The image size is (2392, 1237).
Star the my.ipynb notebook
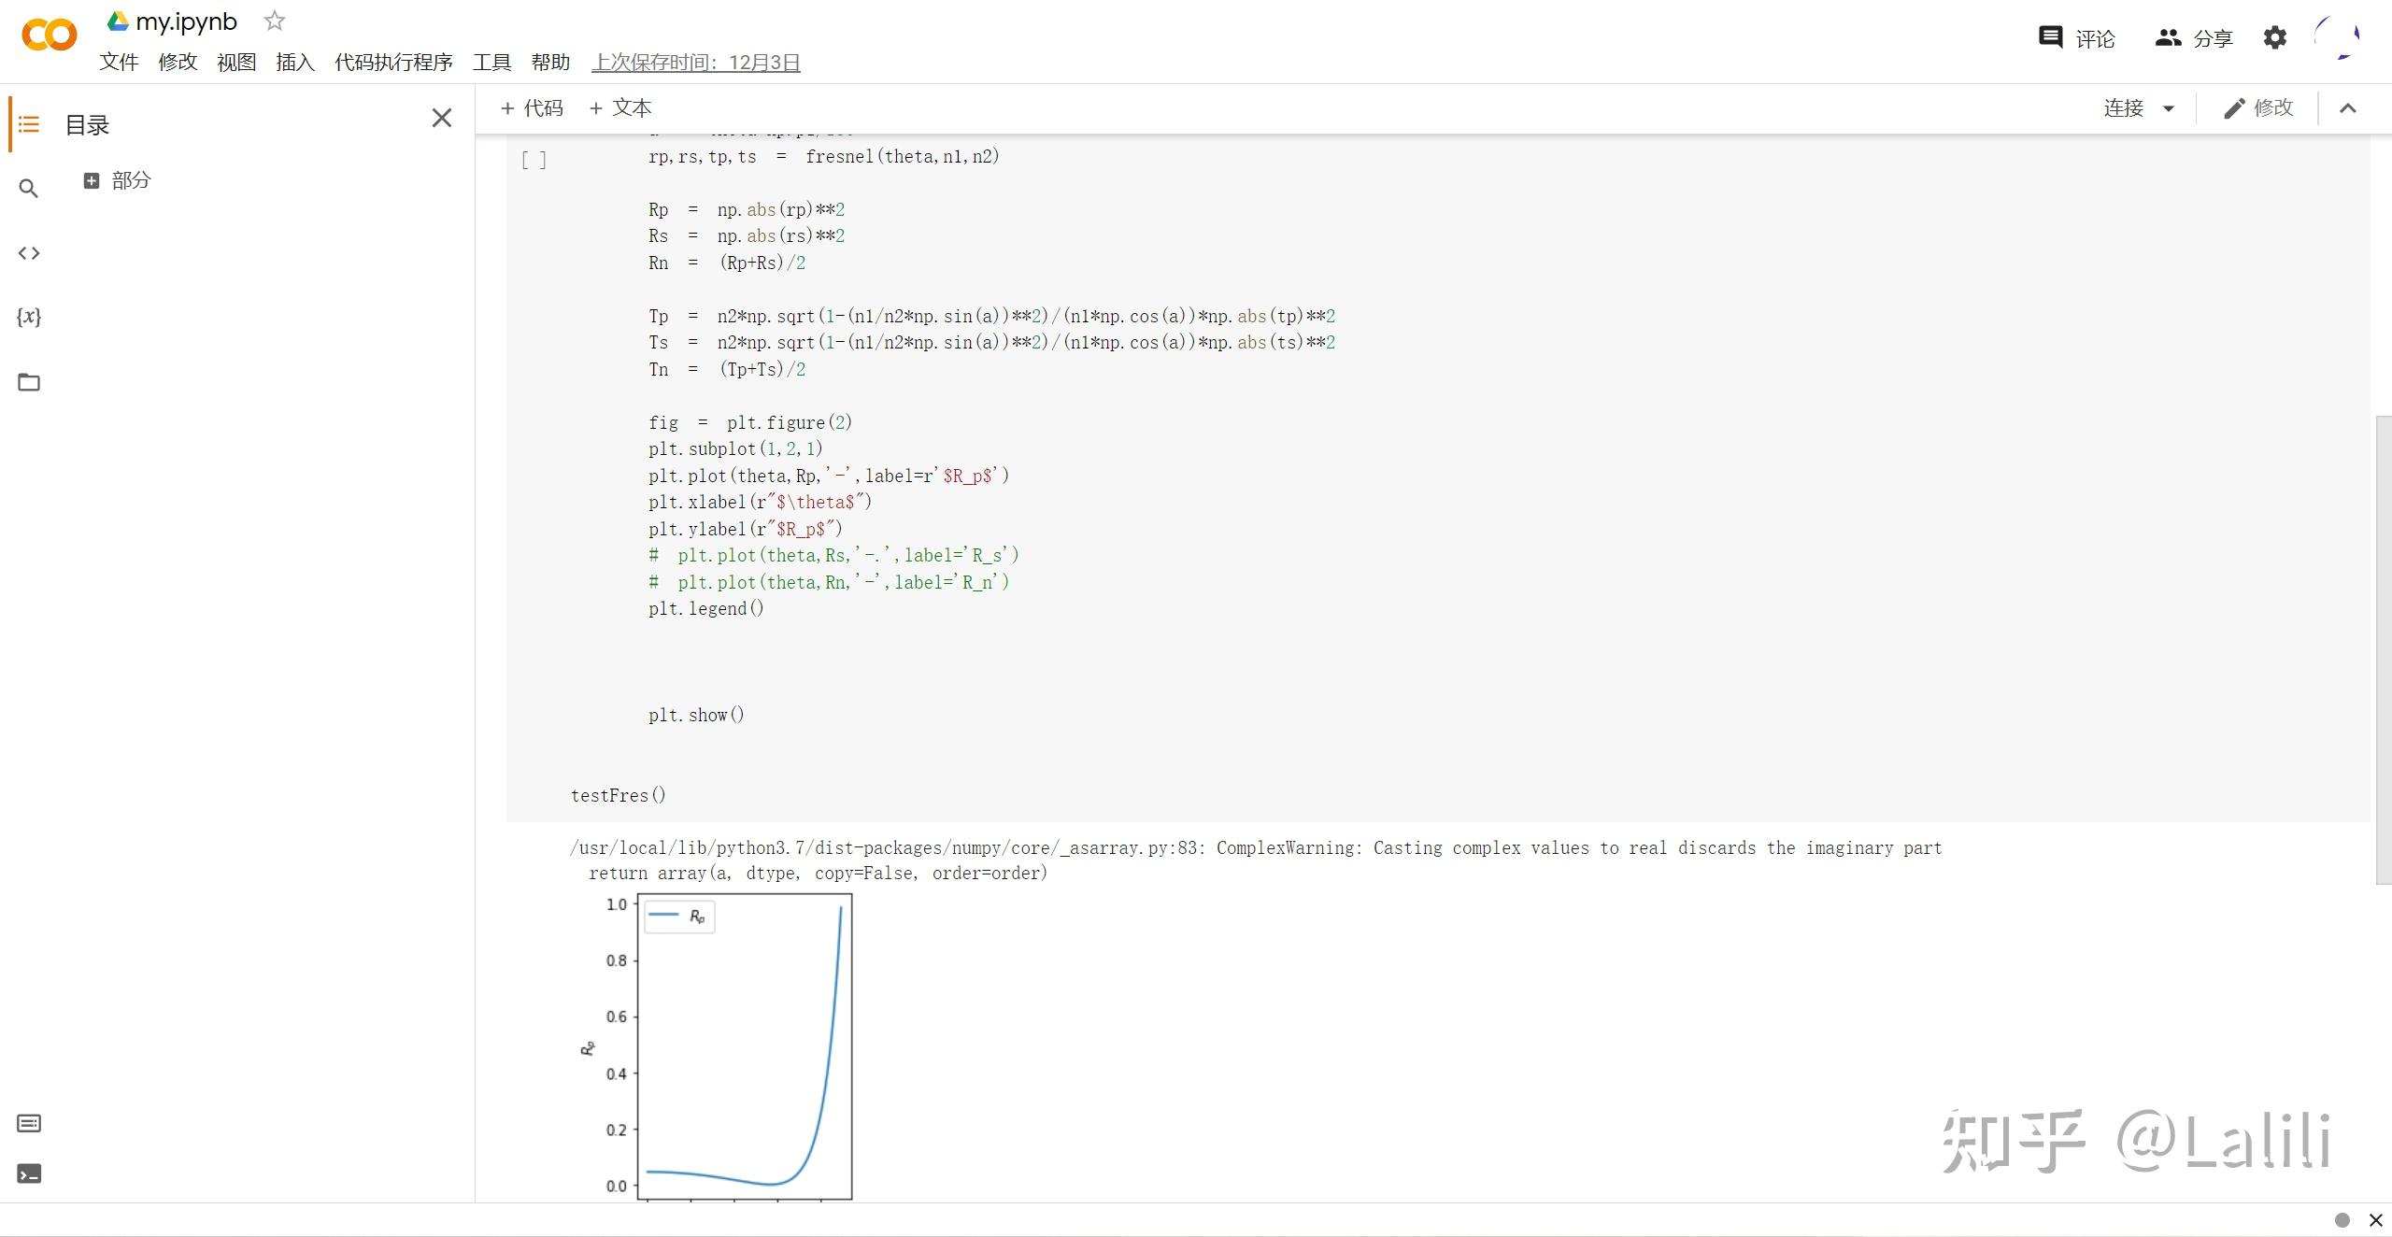coord(274,21)
